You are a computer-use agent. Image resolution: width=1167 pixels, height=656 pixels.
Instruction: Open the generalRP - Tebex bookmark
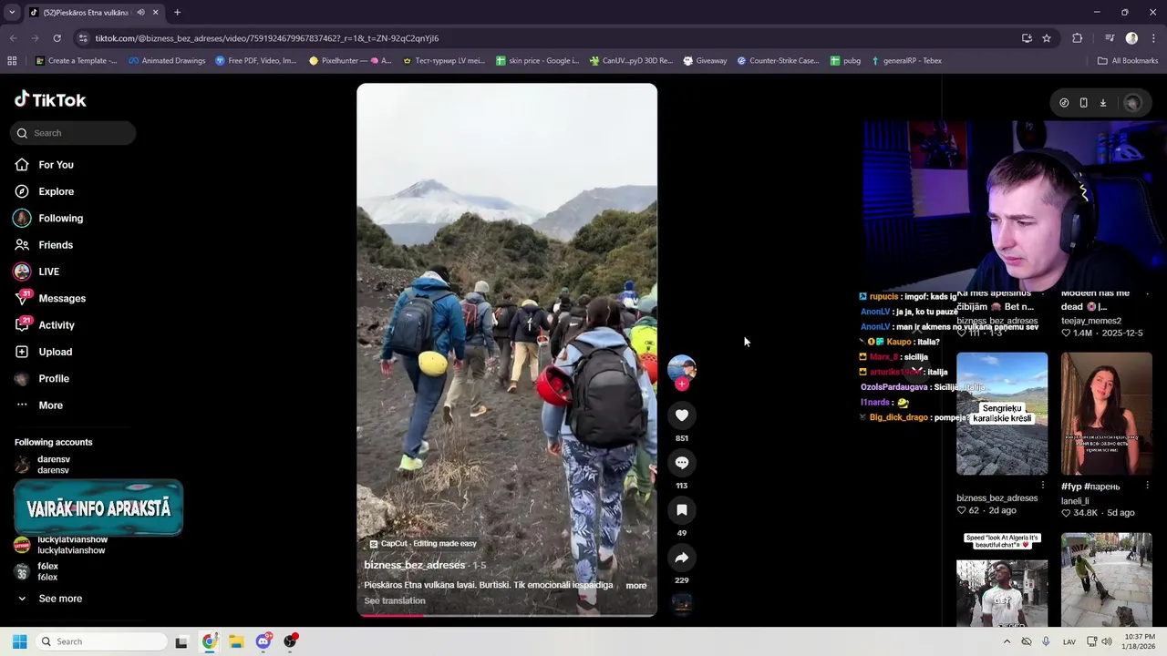[x=906, y=61]
